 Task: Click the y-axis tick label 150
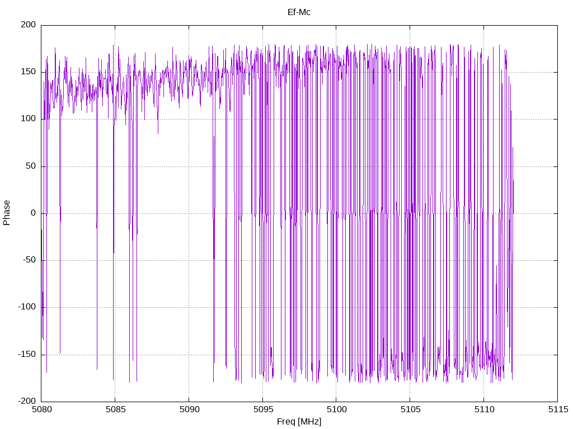pyautogui.click(x=29, y=72)
